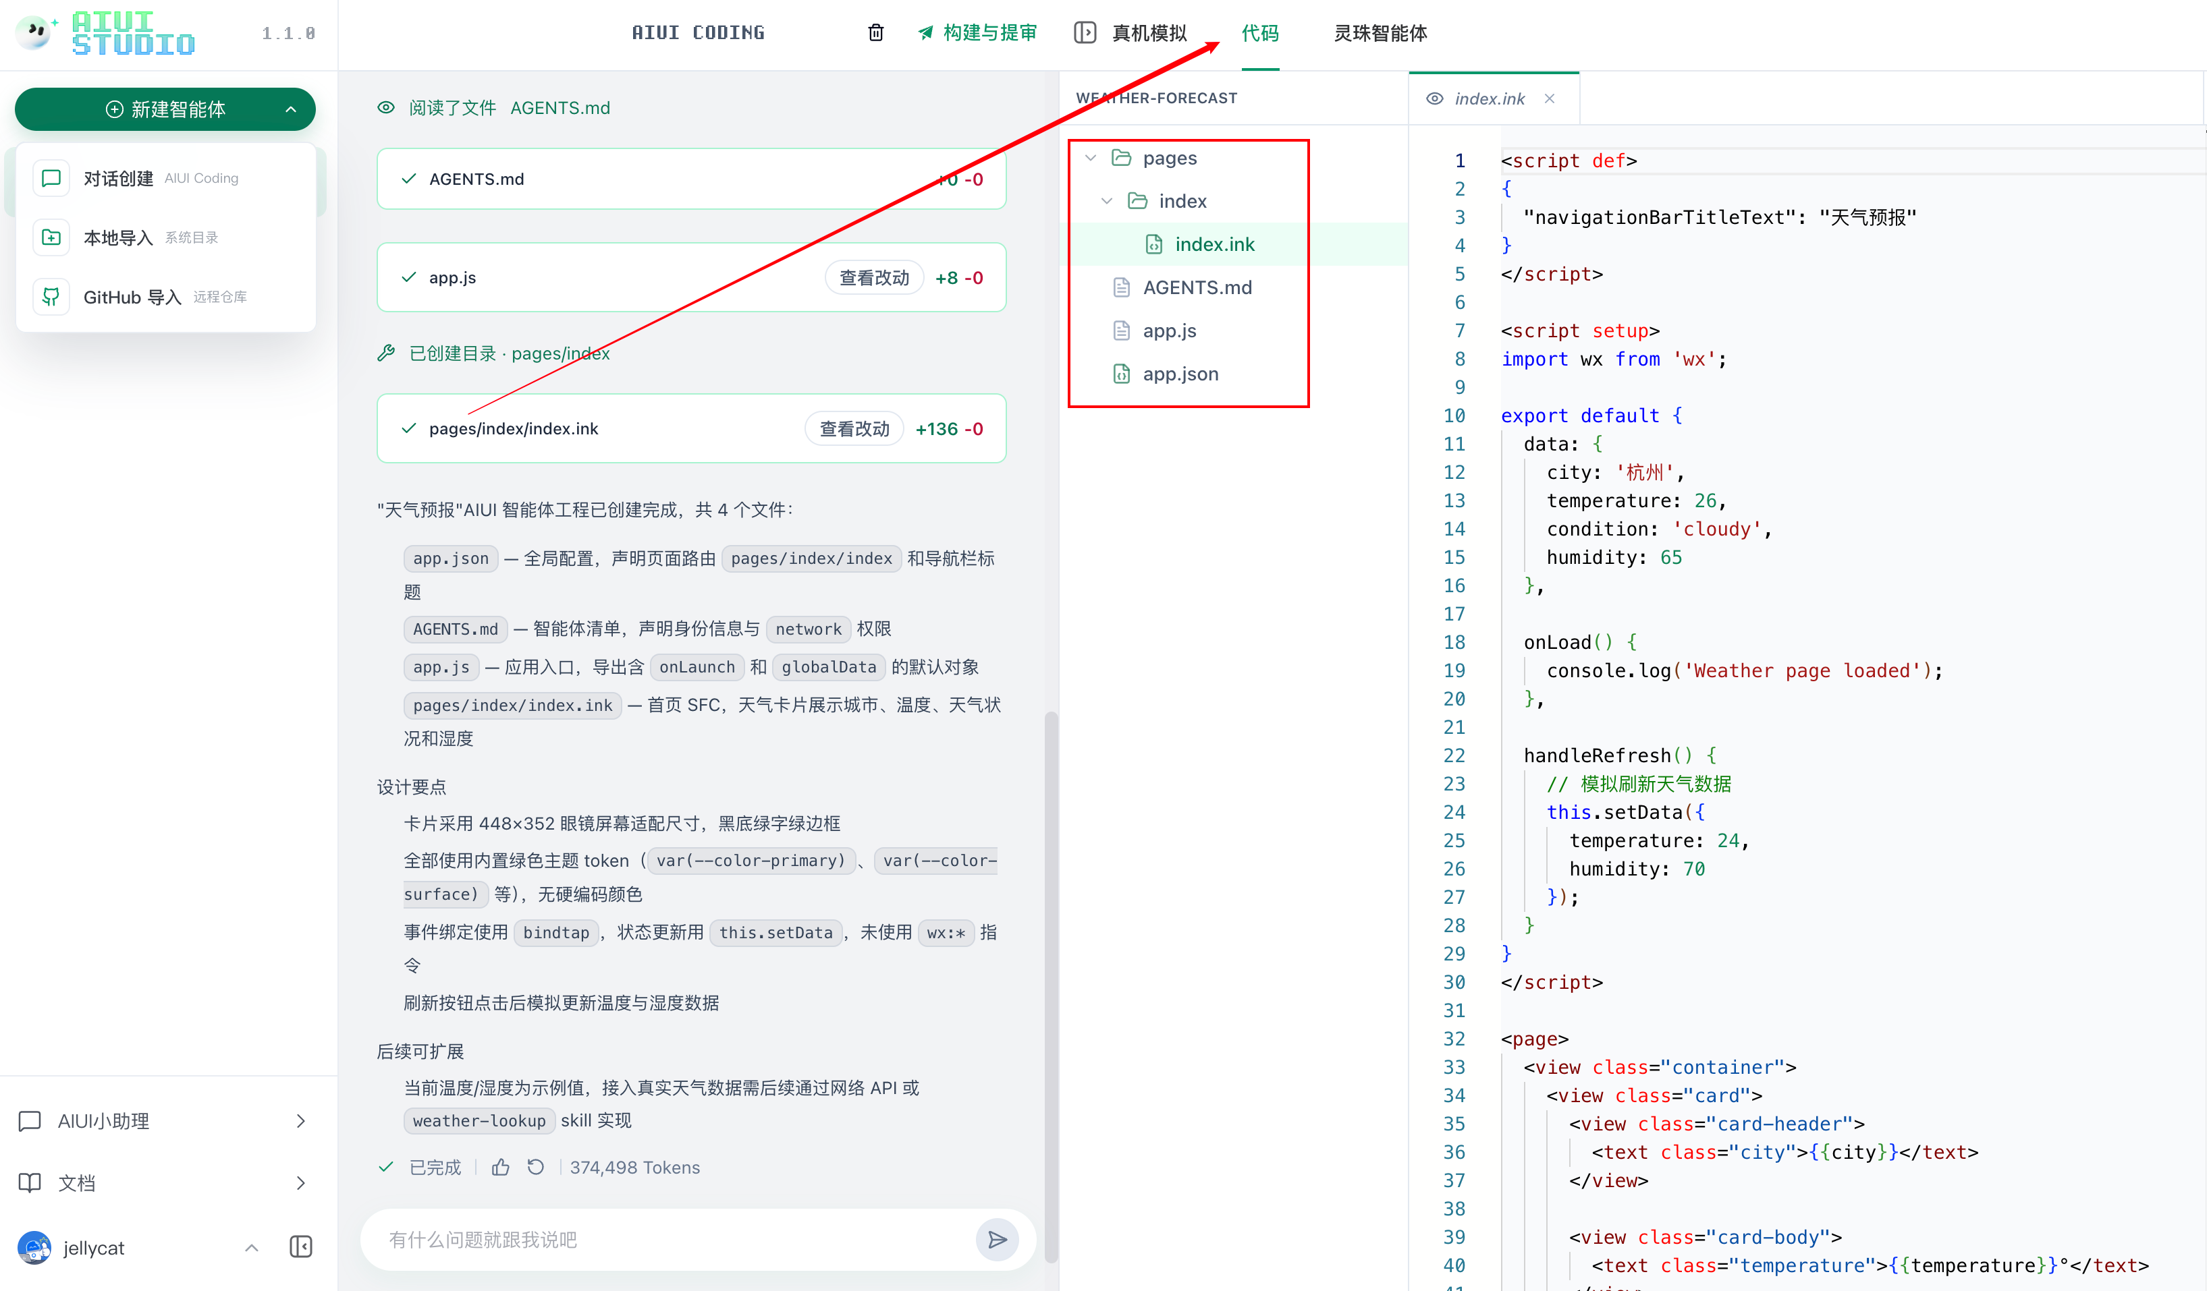Open the AGENTS.md link after 阅读了文件

[x=560, y=108]
